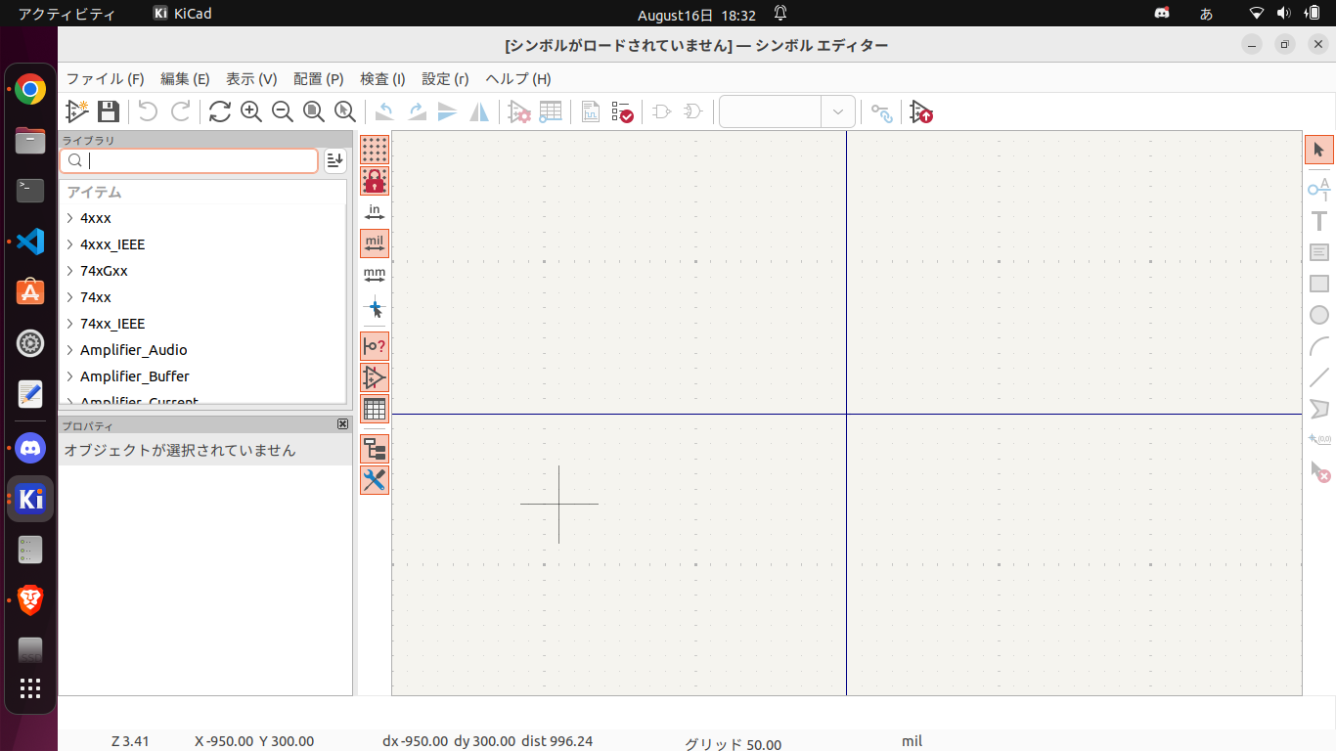The image size is (1336, 751).
Task: Expand the Amplifier_Audio library
Action: click(x=70, y=350)
